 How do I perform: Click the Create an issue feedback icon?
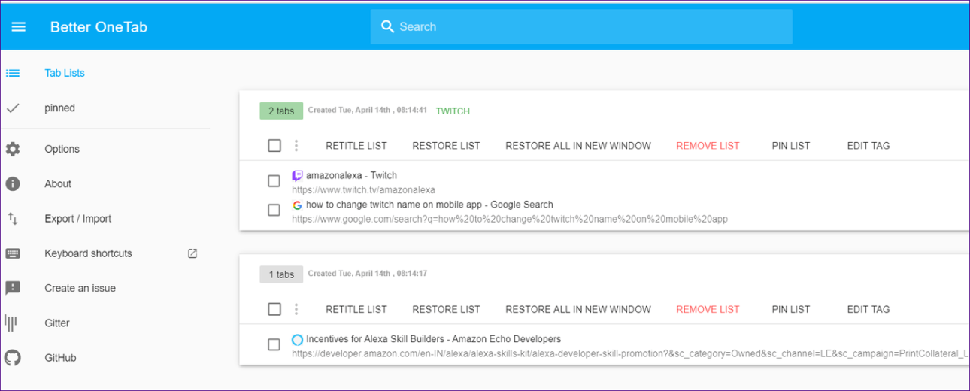click(x=13, y=288)
